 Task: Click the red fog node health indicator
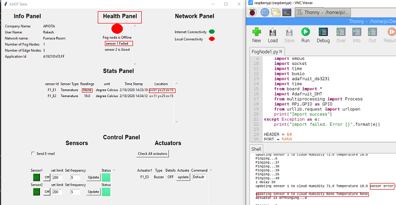pyautogui.click(x=117, y=29)
